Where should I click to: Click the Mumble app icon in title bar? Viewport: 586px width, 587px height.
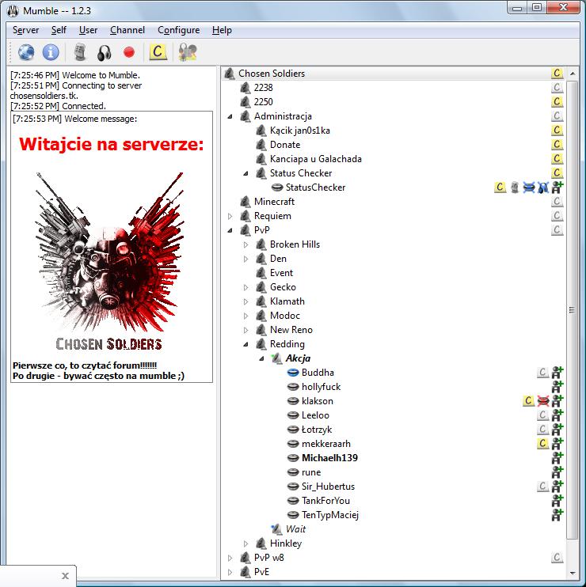pyautogui.click(x=13, y=11)
